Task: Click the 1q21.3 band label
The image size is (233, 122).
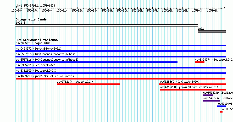Action: (x=20, y=23)
